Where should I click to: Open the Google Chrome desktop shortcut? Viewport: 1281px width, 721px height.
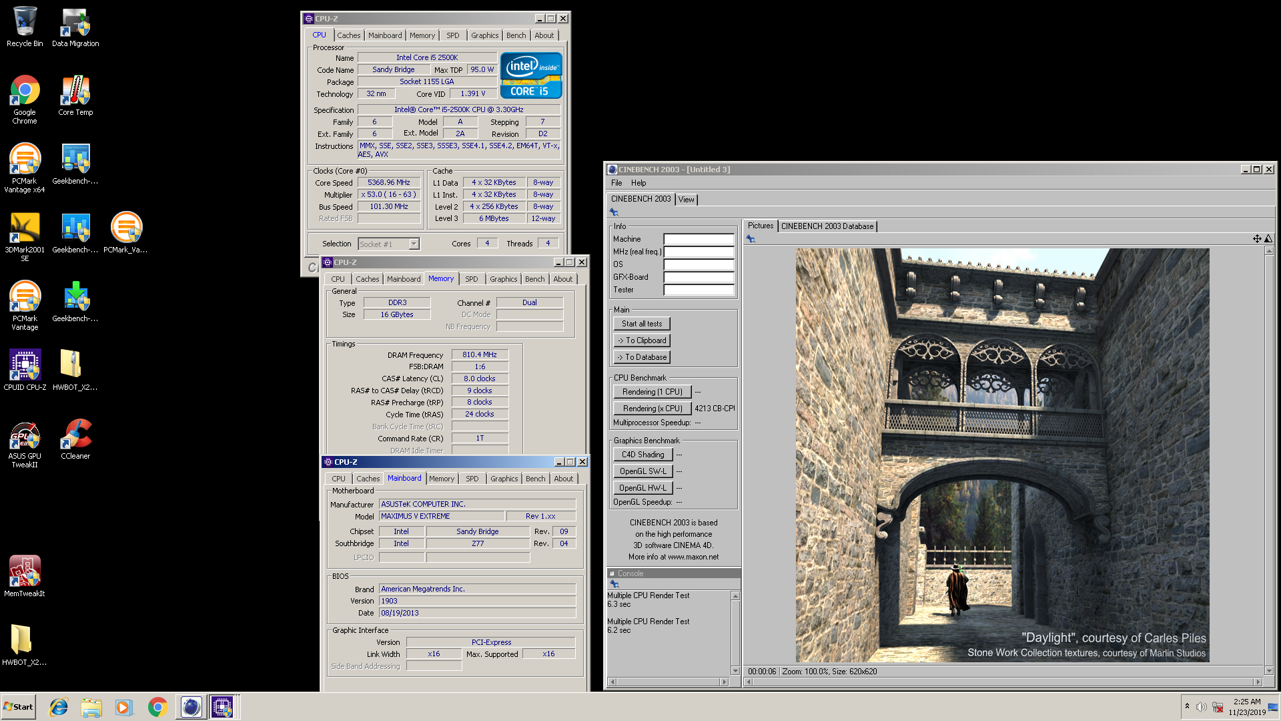coord(25,99)
